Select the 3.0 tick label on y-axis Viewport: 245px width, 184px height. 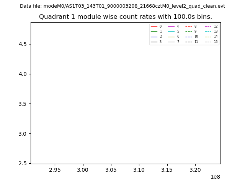(x=23, y=133)
